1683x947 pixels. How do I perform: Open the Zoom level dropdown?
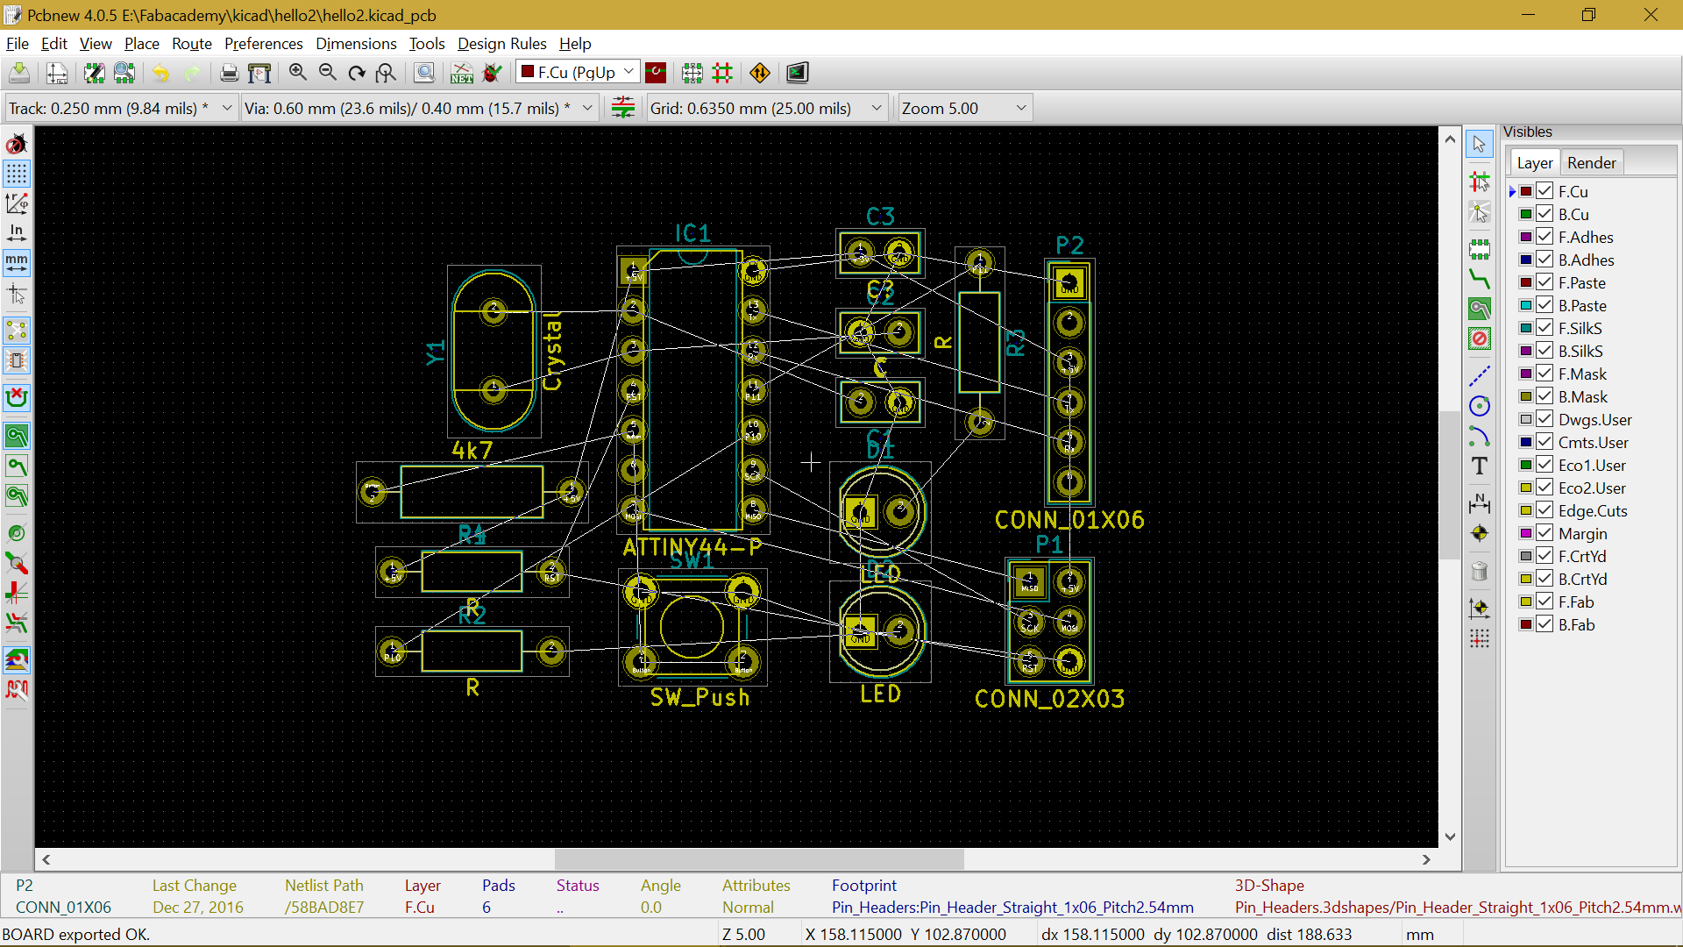click(964, 108)
